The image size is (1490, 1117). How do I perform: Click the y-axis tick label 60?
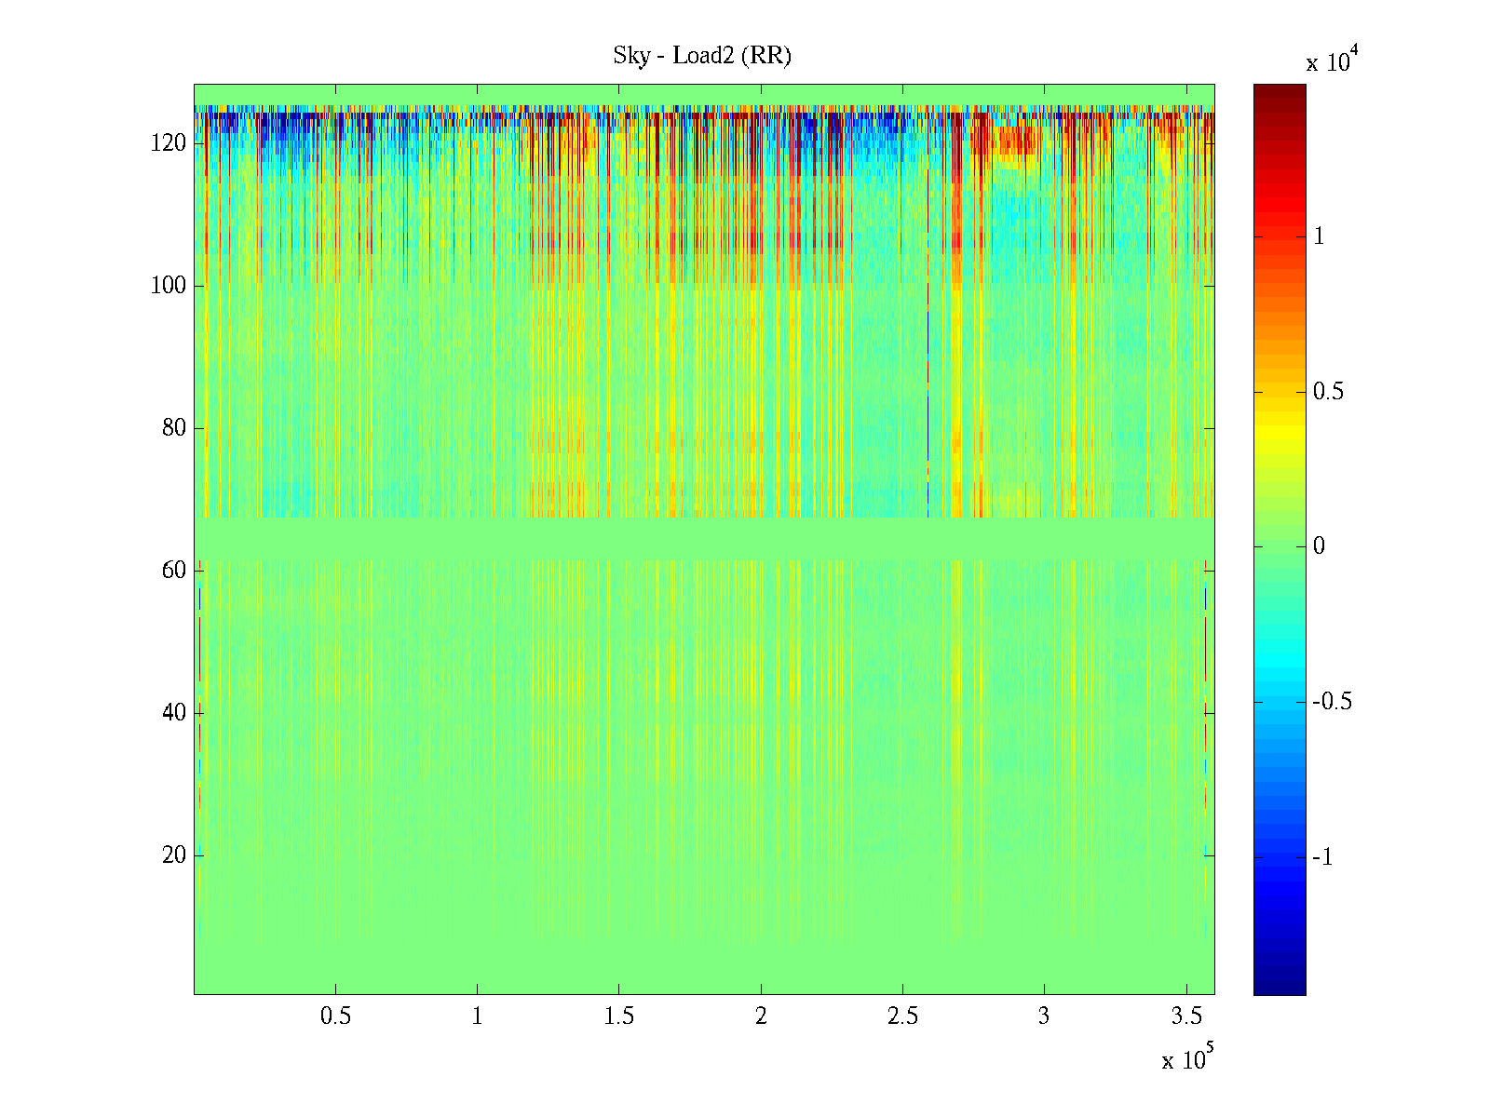174,571
